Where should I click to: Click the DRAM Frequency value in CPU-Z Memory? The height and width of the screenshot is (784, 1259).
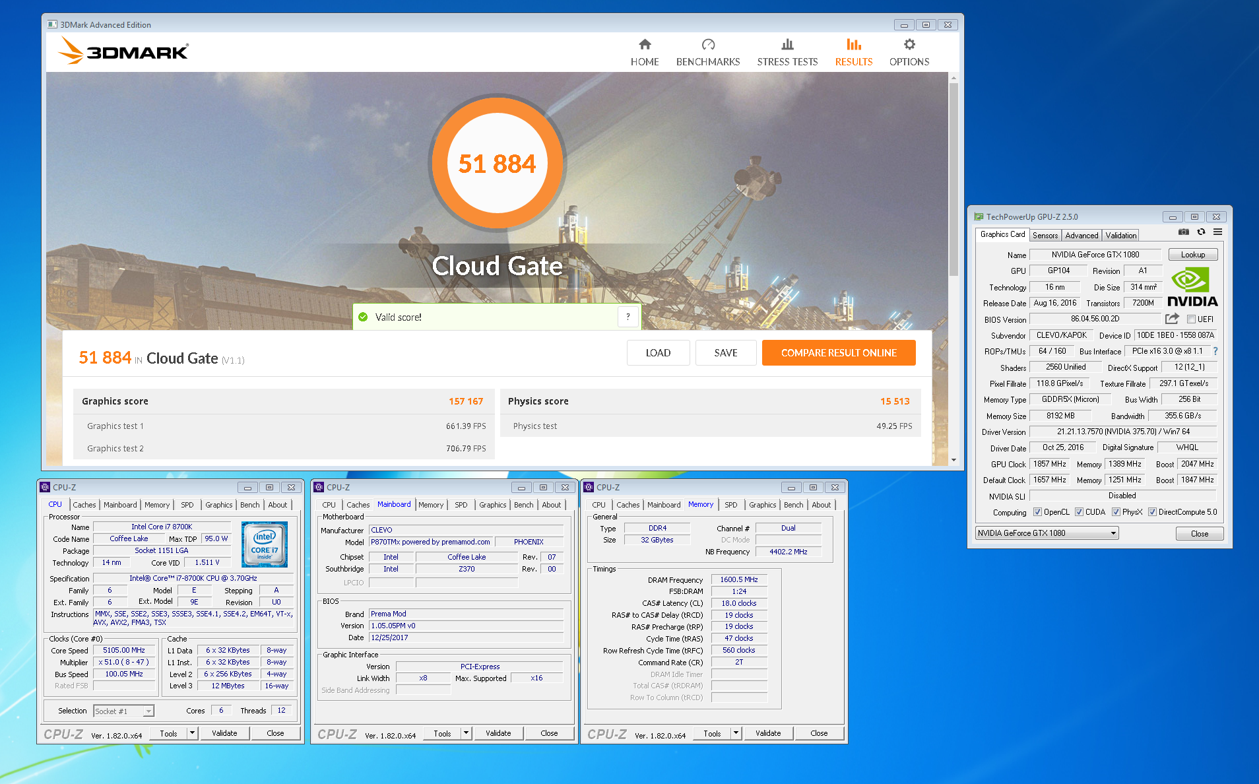pos(739,579)
